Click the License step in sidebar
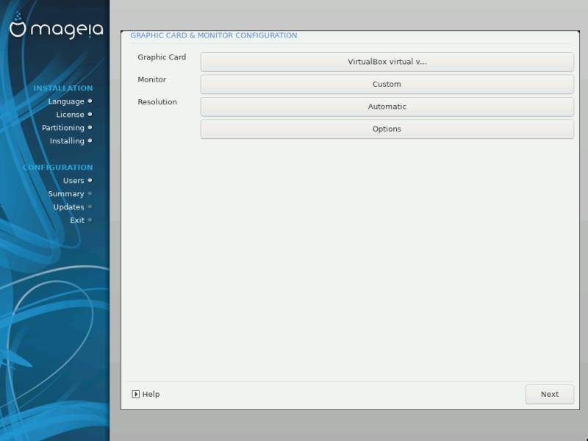 pyautogui.click(x=70, y=115)
